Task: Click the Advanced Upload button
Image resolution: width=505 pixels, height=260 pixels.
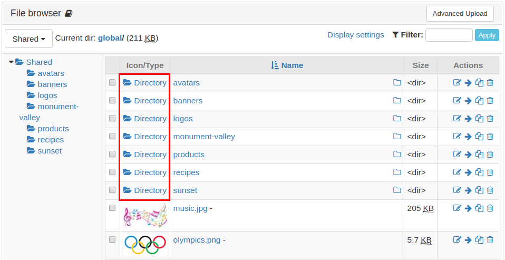Action: point(460,14)
